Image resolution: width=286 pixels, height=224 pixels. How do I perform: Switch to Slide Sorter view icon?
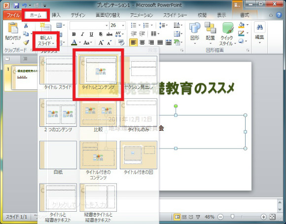(184, 217)
